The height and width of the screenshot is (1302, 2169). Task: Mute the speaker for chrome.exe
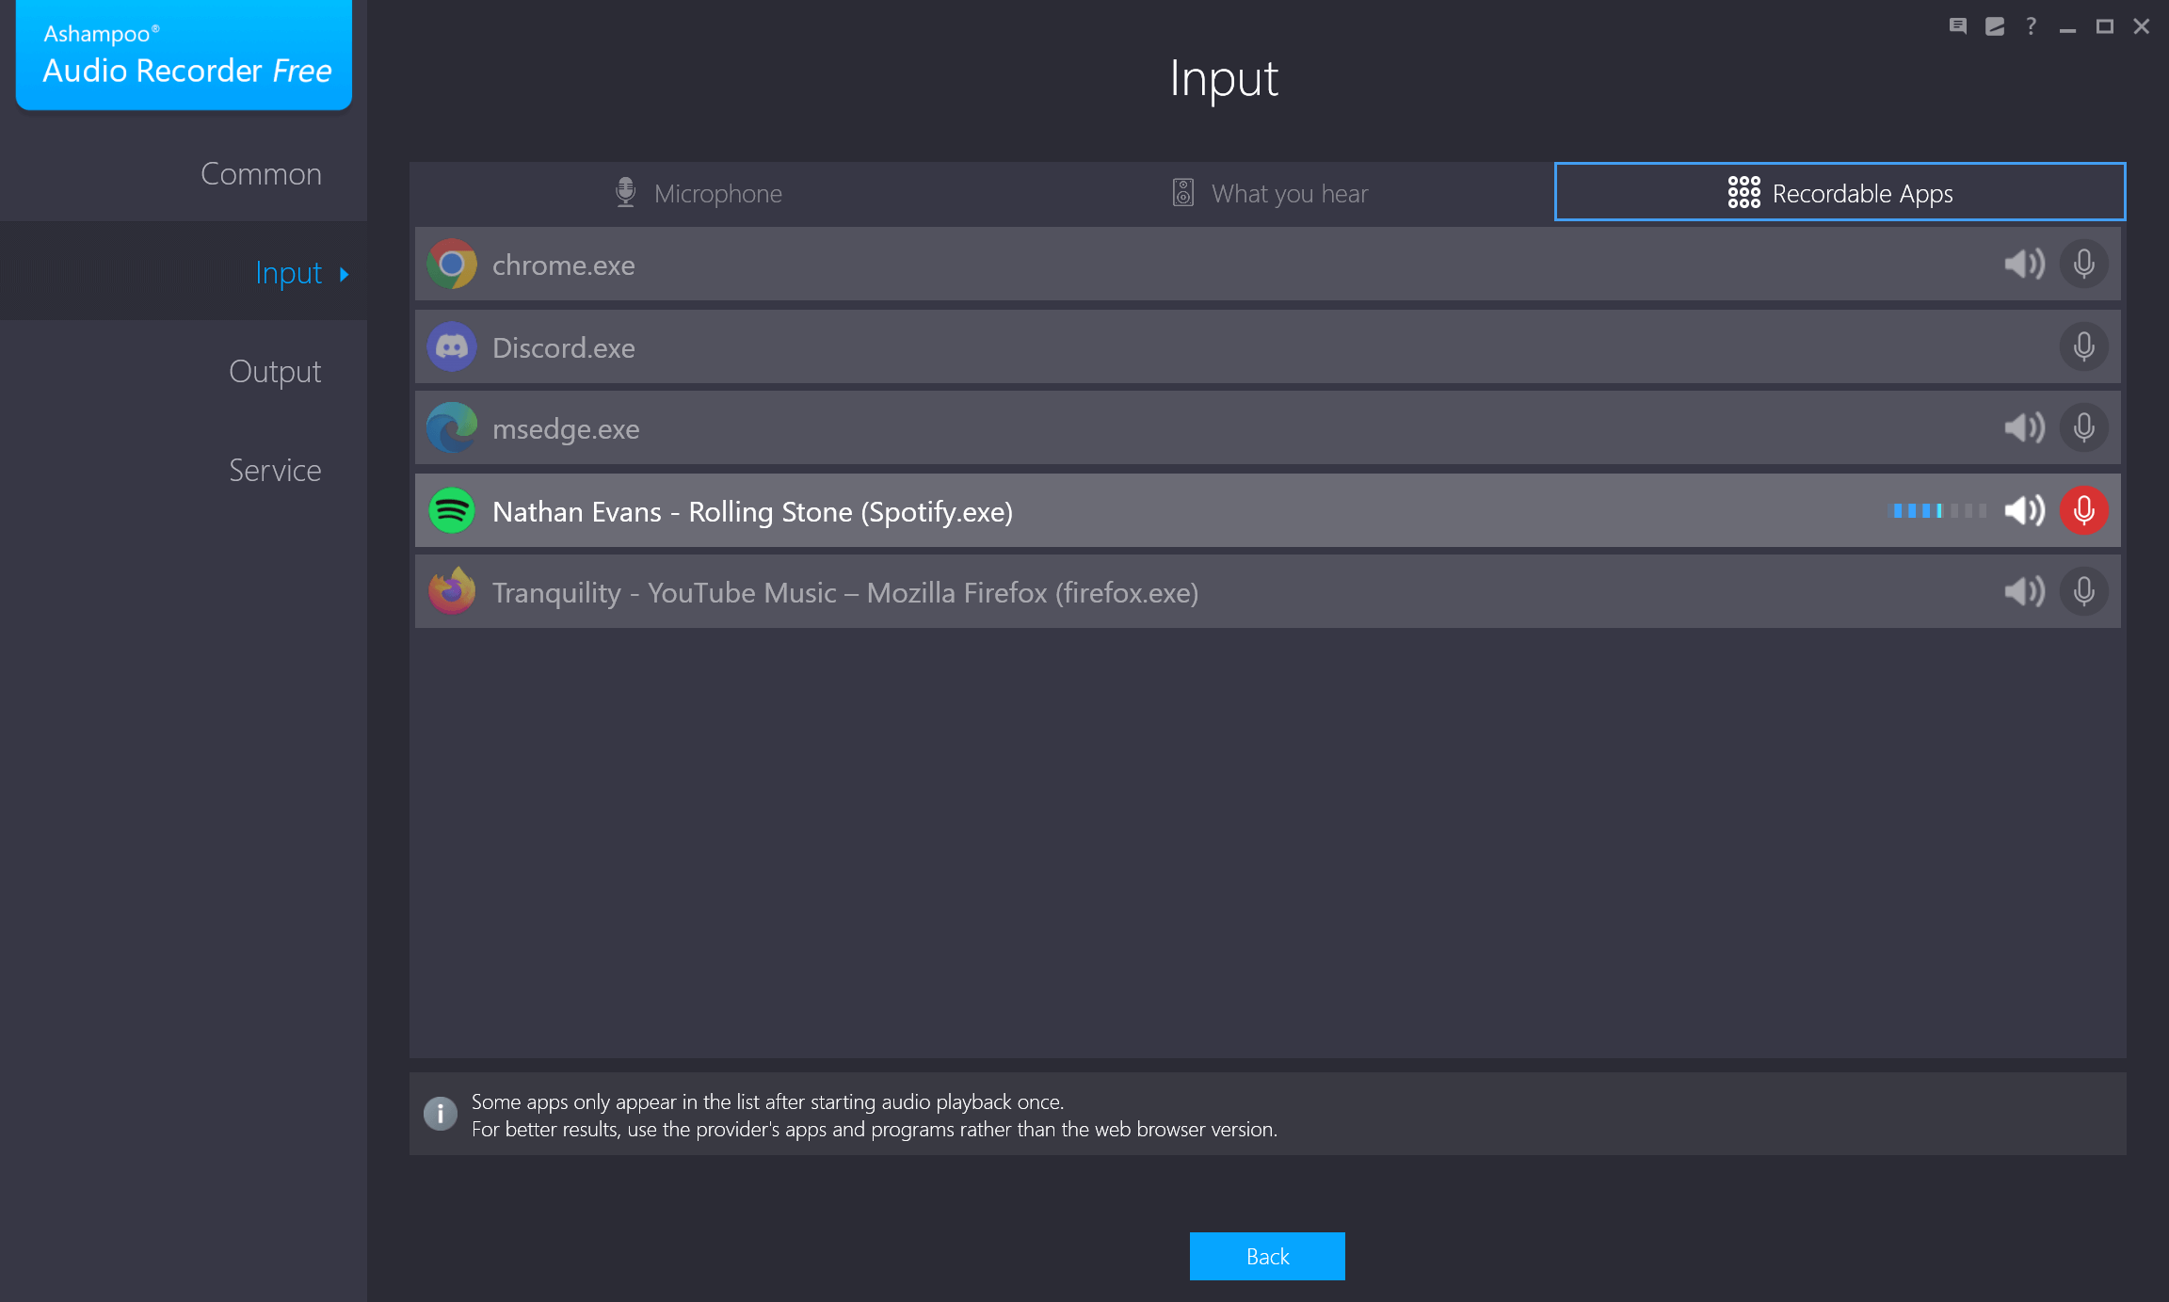(2023, 265)
